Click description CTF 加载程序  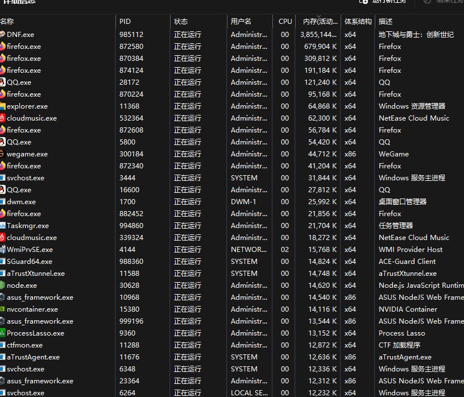tap(399, 345)
